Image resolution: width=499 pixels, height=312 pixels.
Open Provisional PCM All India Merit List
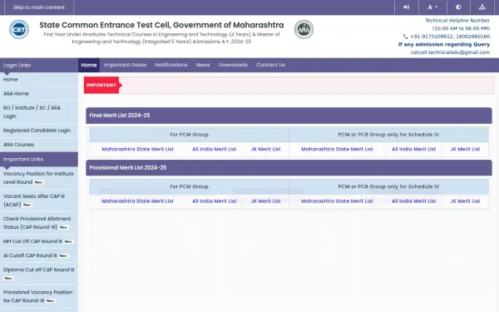tap(215, 201)
